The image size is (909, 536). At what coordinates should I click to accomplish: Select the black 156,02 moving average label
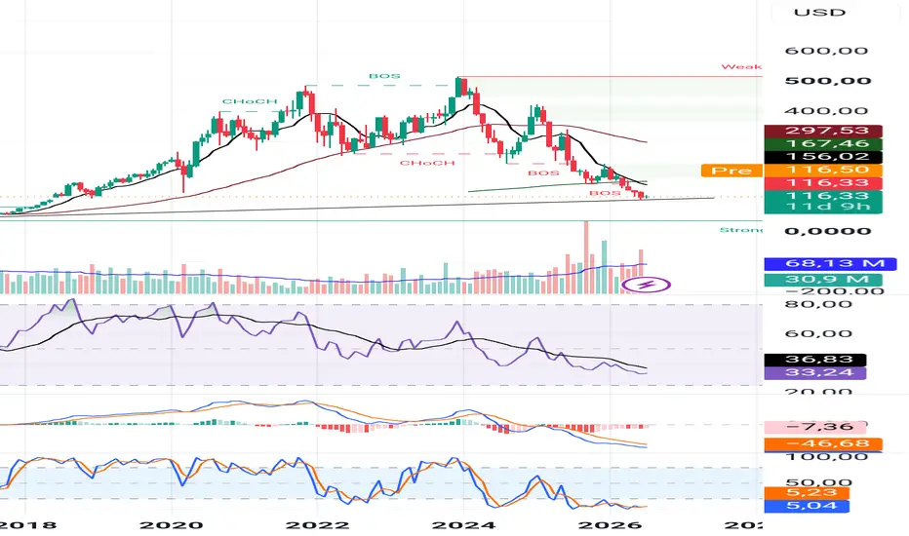click(823, 157)
